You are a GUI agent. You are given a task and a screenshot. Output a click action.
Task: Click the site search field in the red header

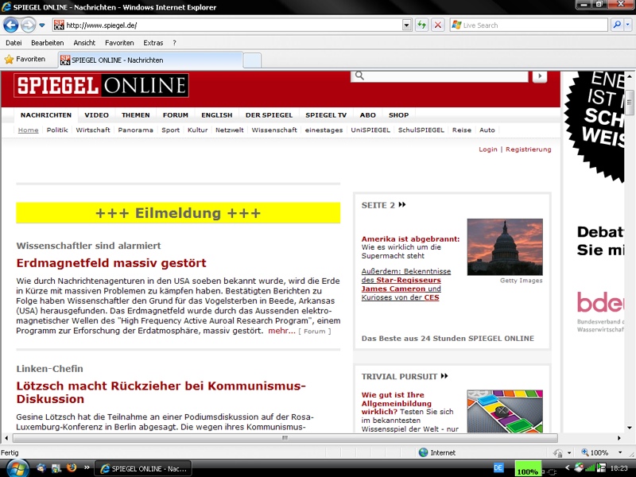440,76
